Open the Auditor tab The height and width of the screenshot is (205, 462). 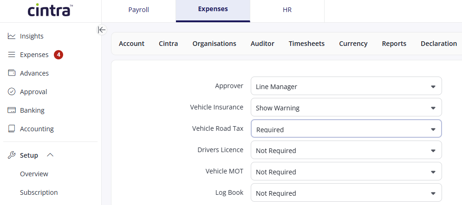tap(262, 44)
